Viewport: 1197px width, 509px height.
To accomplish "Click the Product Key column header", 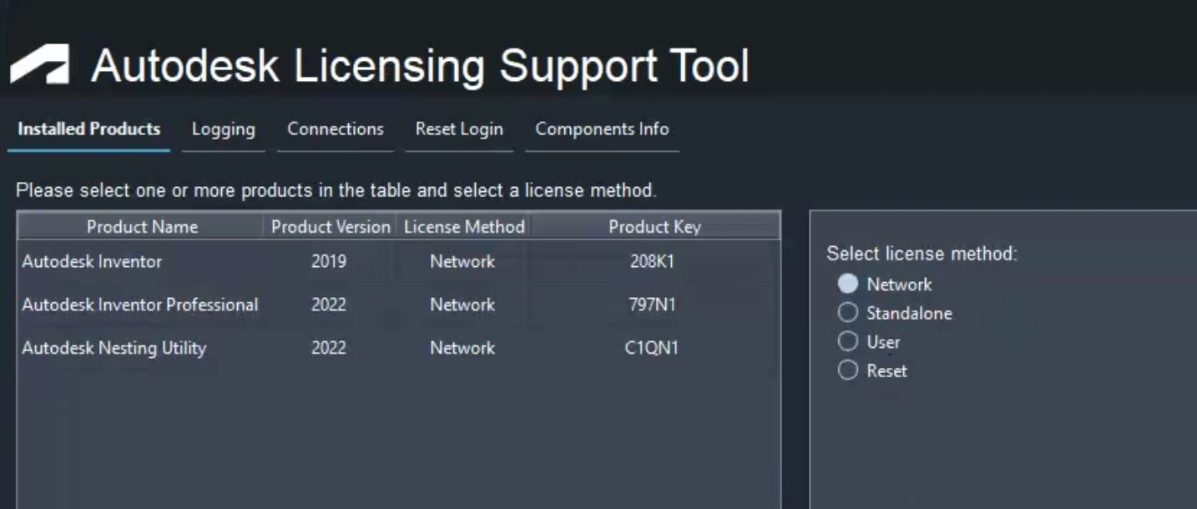I will point(654,226).
